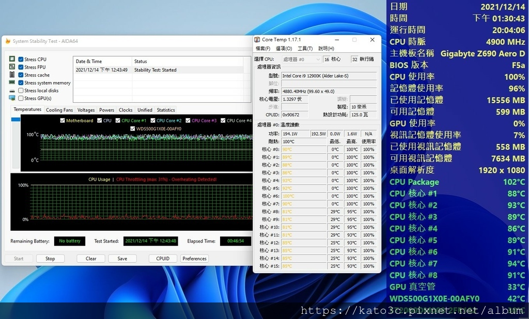Viewport: 529px width, 319px height.
Task: Click the Core Temp app icon in the title bar
Action: click(257, 40)
